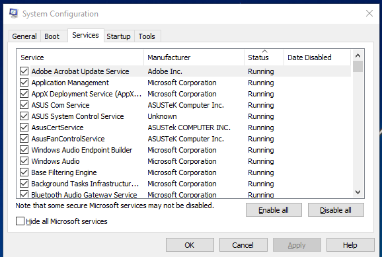Image resolution: width=382 pixels, height=257 pixels.
Task: Confirm with the OK button
Action: tap(190, 245)
